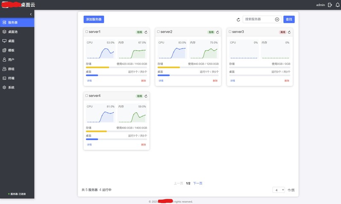Click the 共 5 服务器 summary text
The image size is (341, 204).
[x=90, y=190]
